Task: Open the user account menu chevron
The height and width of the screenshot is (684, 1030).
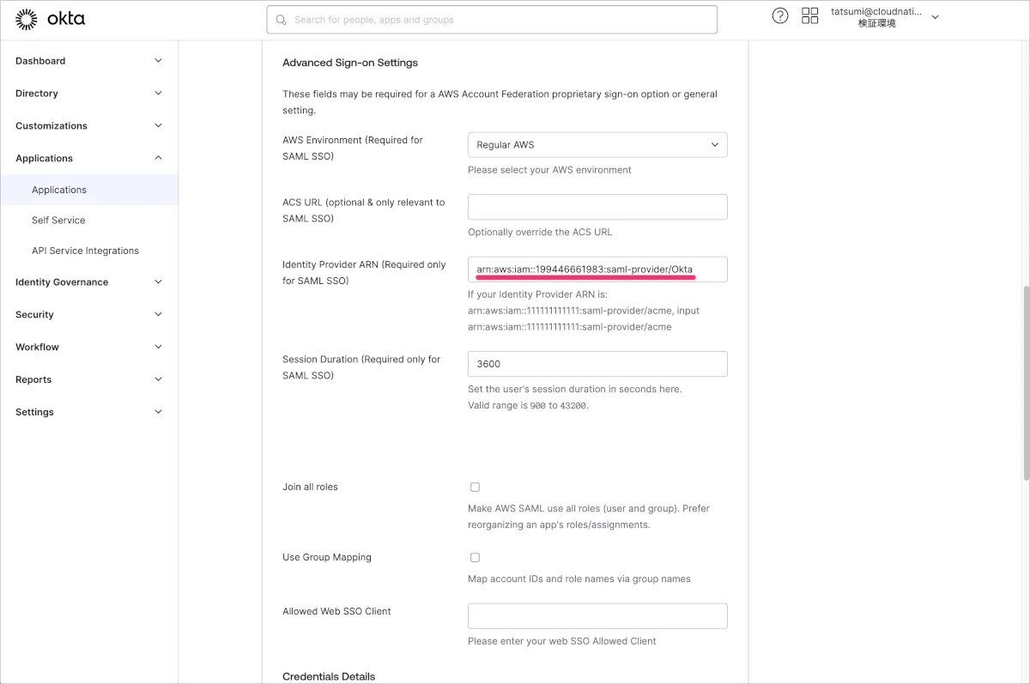Action: pos(935,17)
